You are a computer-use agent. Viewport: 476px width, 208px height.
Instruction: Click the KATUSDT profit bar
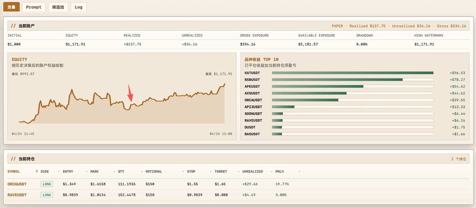[353, 73]
